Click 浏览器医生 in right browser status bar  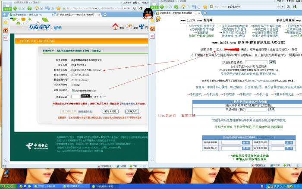click(x=259, y=165)
